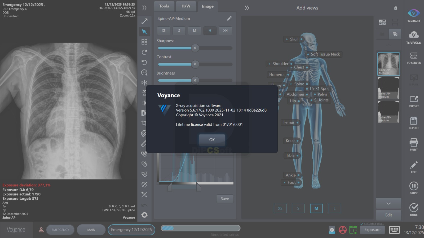Expand the Shoulder region arrow
Viewport: 424px width, 238px height.
coord(270,64)
